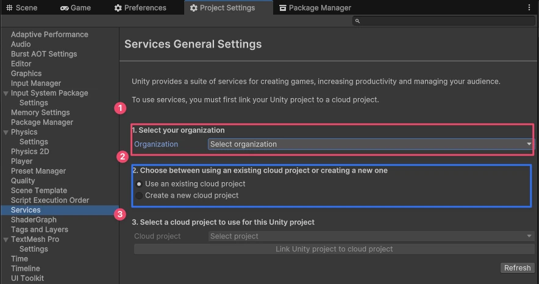This screenshot has width=539, height=284.
Task: Click the Preferences tab gear icon
Action: [x=118, y=7]
